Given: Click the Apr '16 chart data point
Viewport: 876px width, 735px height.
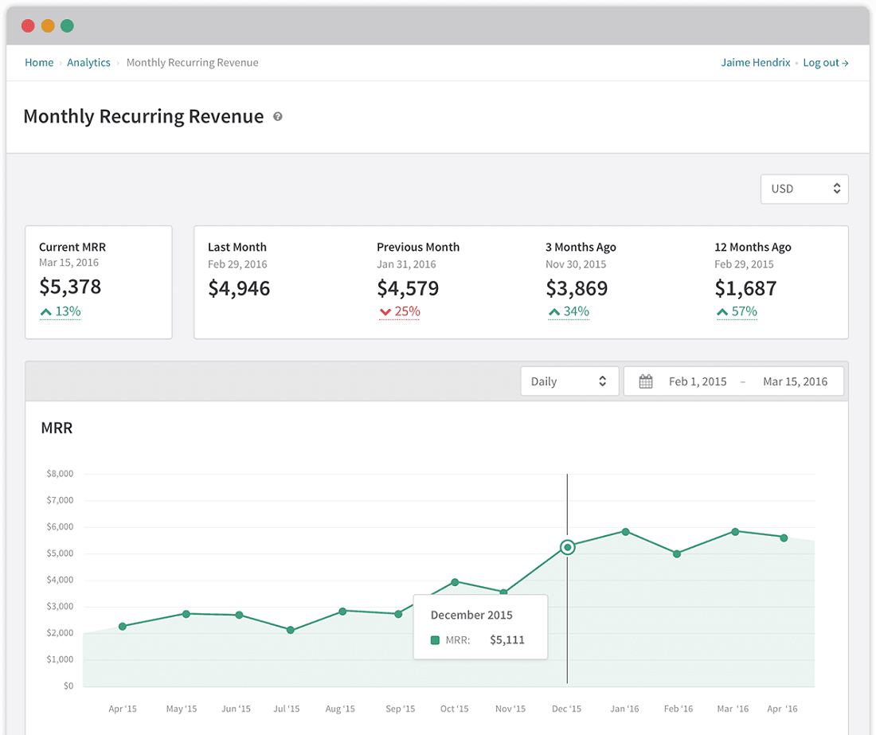Looking at the screenshot, I should 784,538.
